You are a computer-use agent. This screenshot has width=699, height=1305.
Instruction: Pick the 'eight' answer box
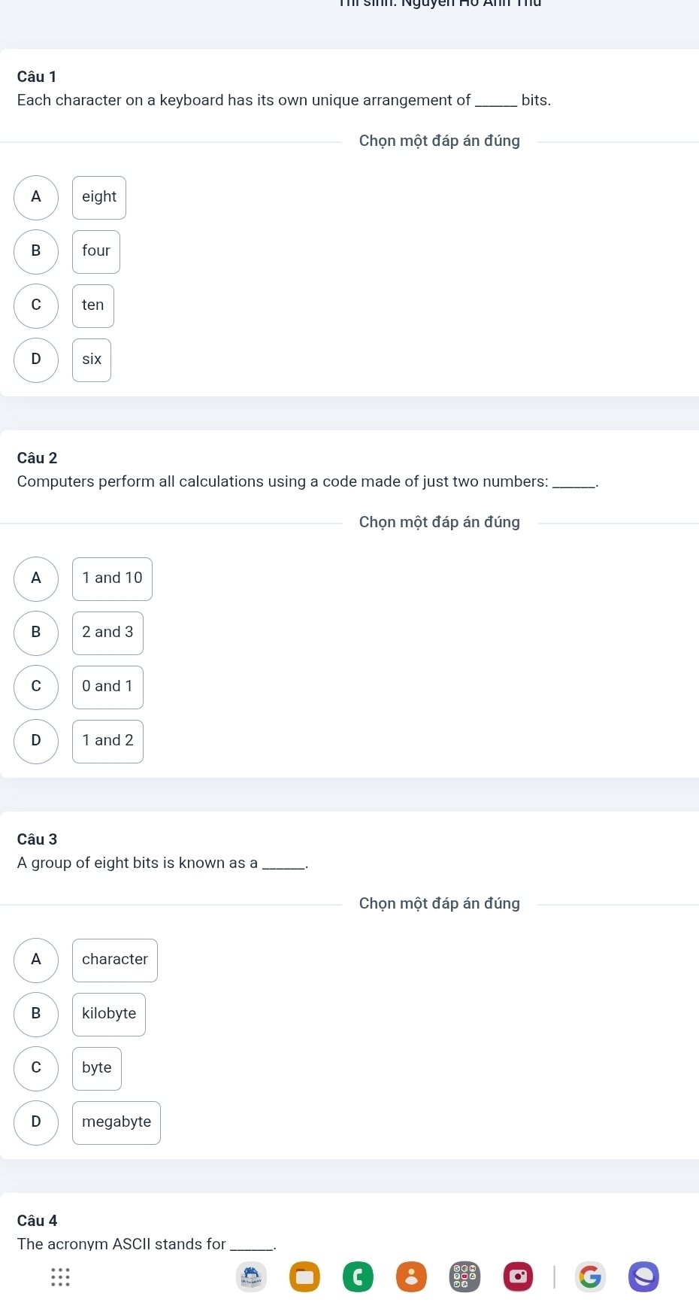pyautogui.click(x=99, y=197)
